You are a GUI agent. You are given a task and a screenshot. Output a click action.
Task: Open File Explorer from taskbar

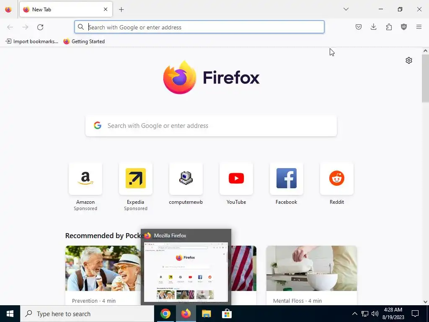206,314
